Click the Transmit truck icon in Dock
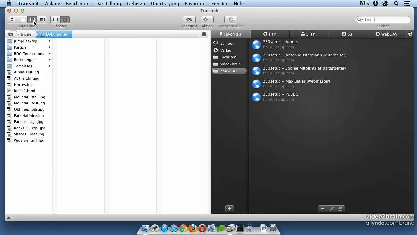This screenshot has width=417, height=235. pyautogui.click(x=231, y=228)
